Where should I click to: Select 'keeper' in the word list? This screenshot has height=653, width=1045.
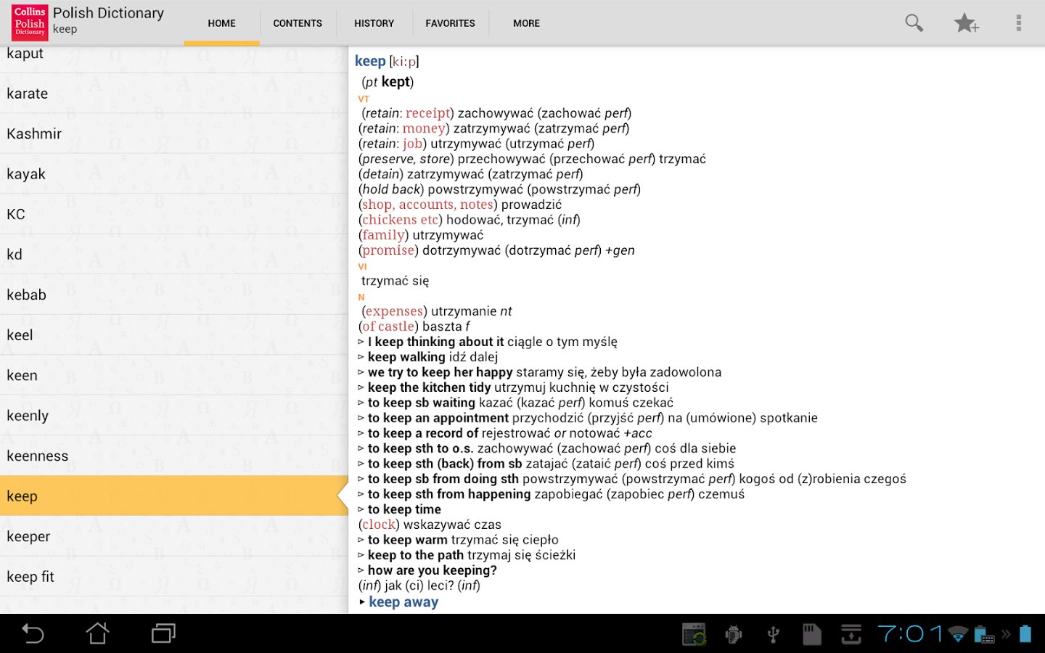click(x=174, y=536)
